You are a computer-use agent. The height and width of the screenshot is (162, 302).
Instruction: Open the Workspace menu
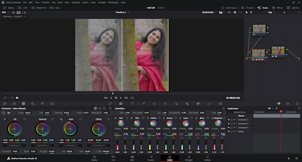click(x=113, y=3)
